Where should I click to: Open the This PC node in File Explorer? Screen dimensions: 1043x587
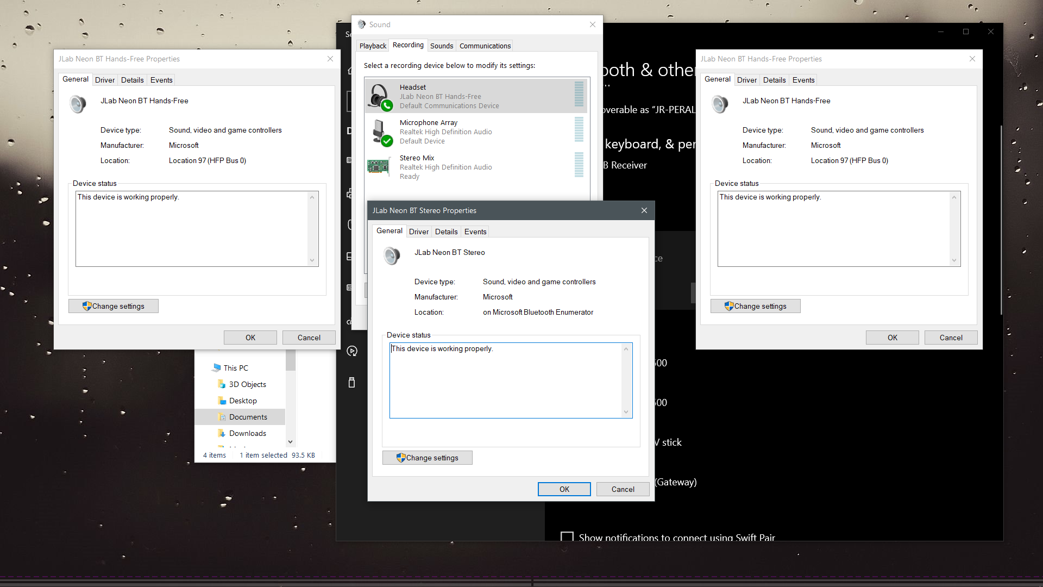pos(236,368)
